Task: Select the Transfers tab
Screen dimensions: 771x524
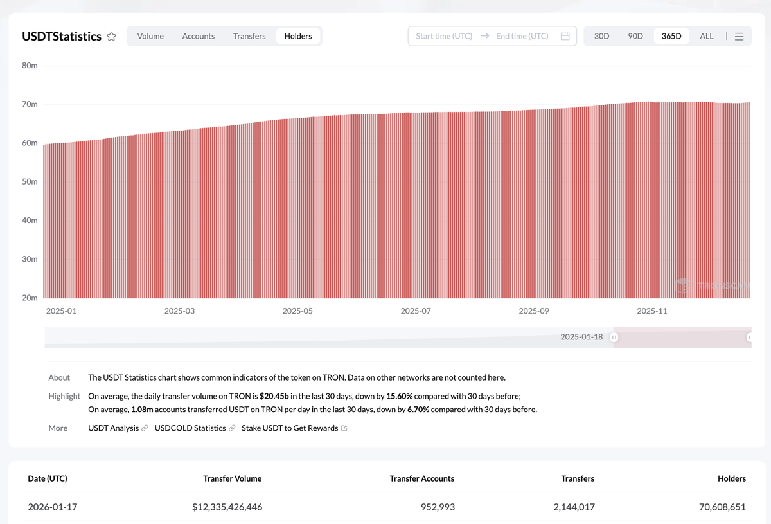Action: pyautogui.click(x=249, y=36)
